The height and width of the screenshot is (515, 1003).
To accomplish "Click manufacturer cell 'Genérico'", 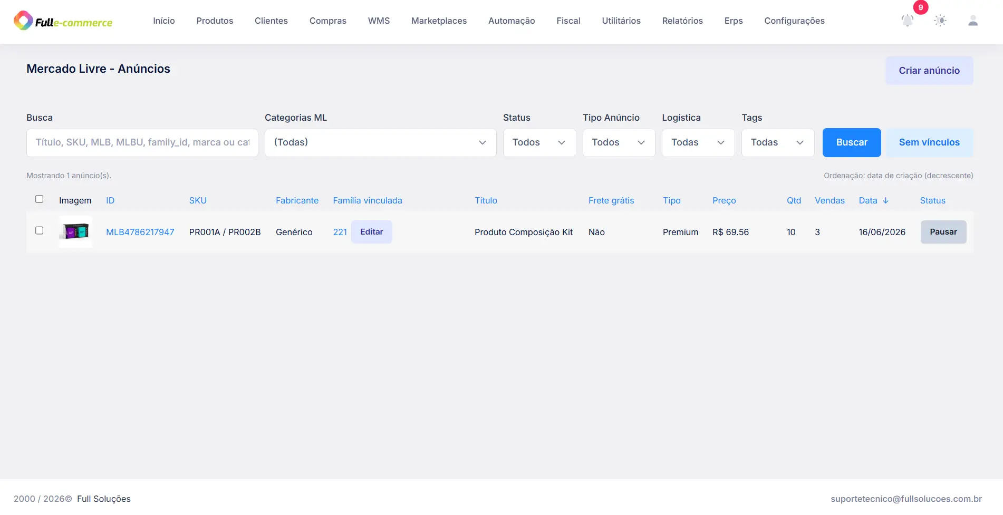I will (x=294, y=232).
